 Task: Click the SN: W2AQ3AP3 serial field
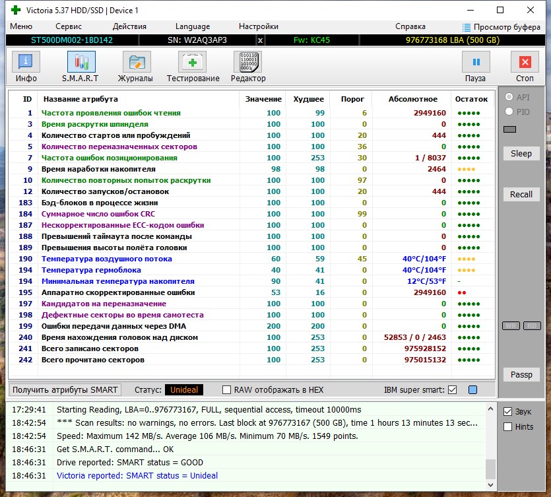197,40
